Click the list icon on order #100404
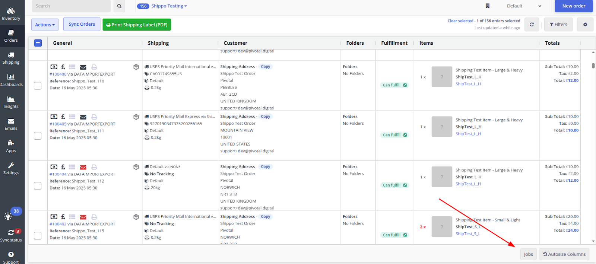The image size is (596, 264). coord(72,167)
